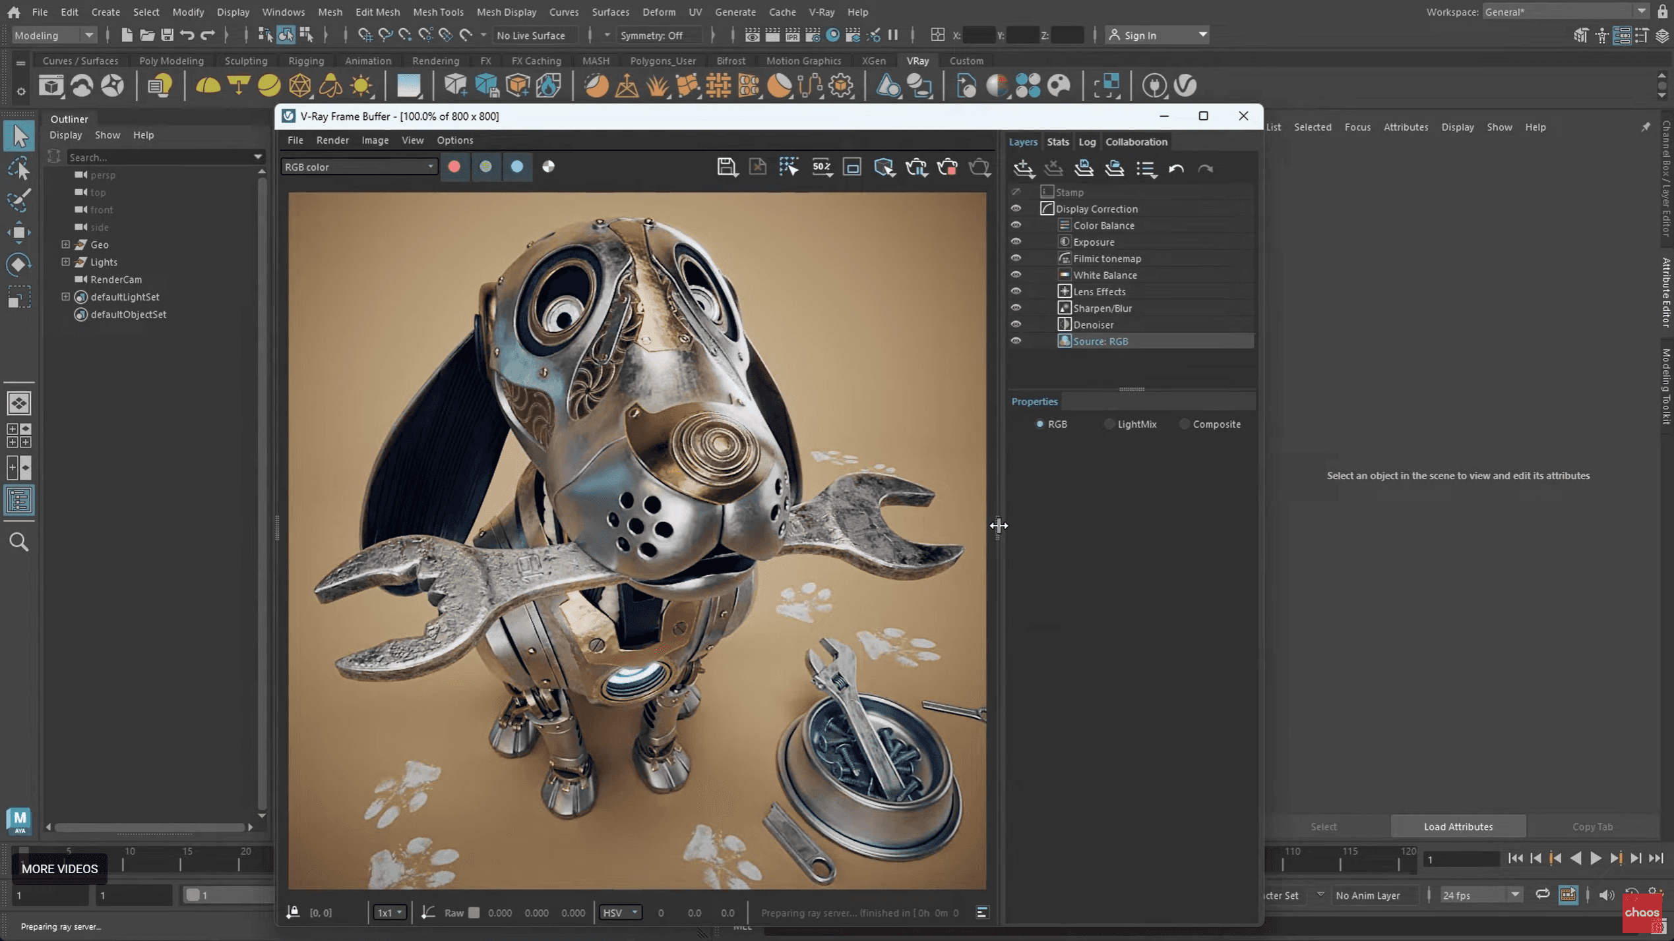Toggle the blue channel color circle

click(516, 167)
